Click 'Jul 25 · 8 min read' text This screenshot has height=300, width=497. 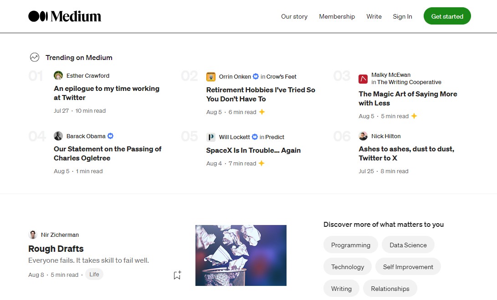point(383,171)
